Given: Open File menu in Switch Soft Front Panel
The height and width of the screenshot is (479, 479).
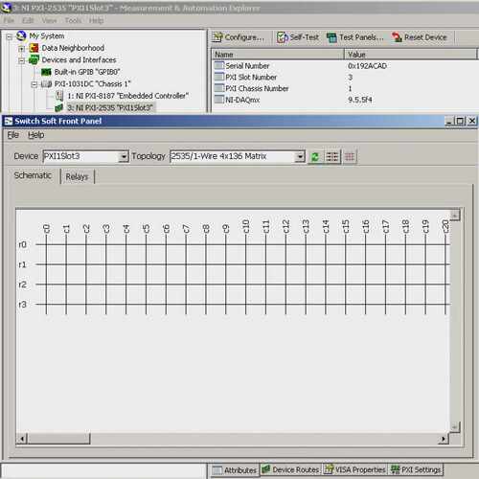Looking at the screenshot, I should point(12,135).
